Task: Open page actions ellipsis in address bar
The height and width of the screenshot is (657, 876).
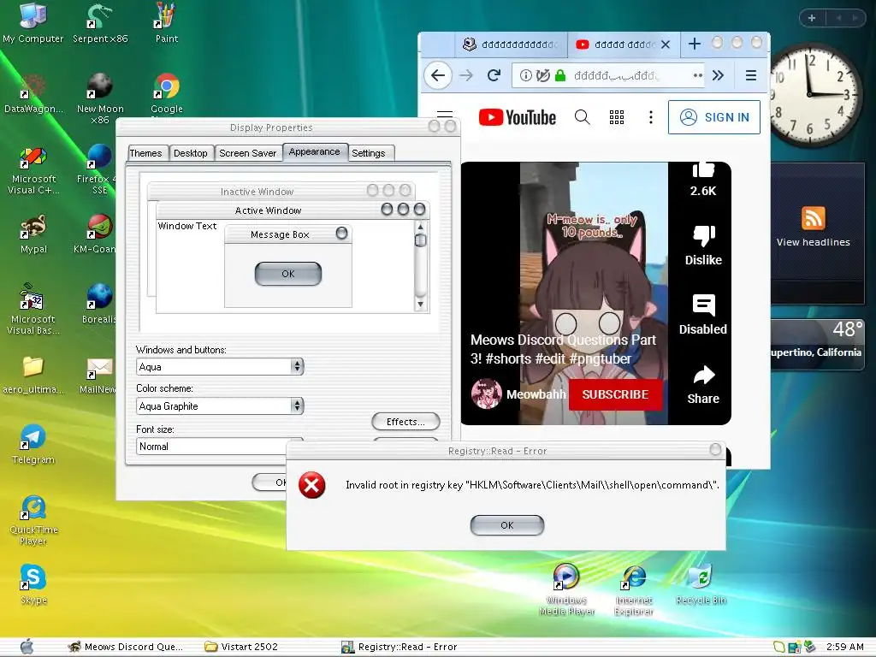Action: (698, 75)
